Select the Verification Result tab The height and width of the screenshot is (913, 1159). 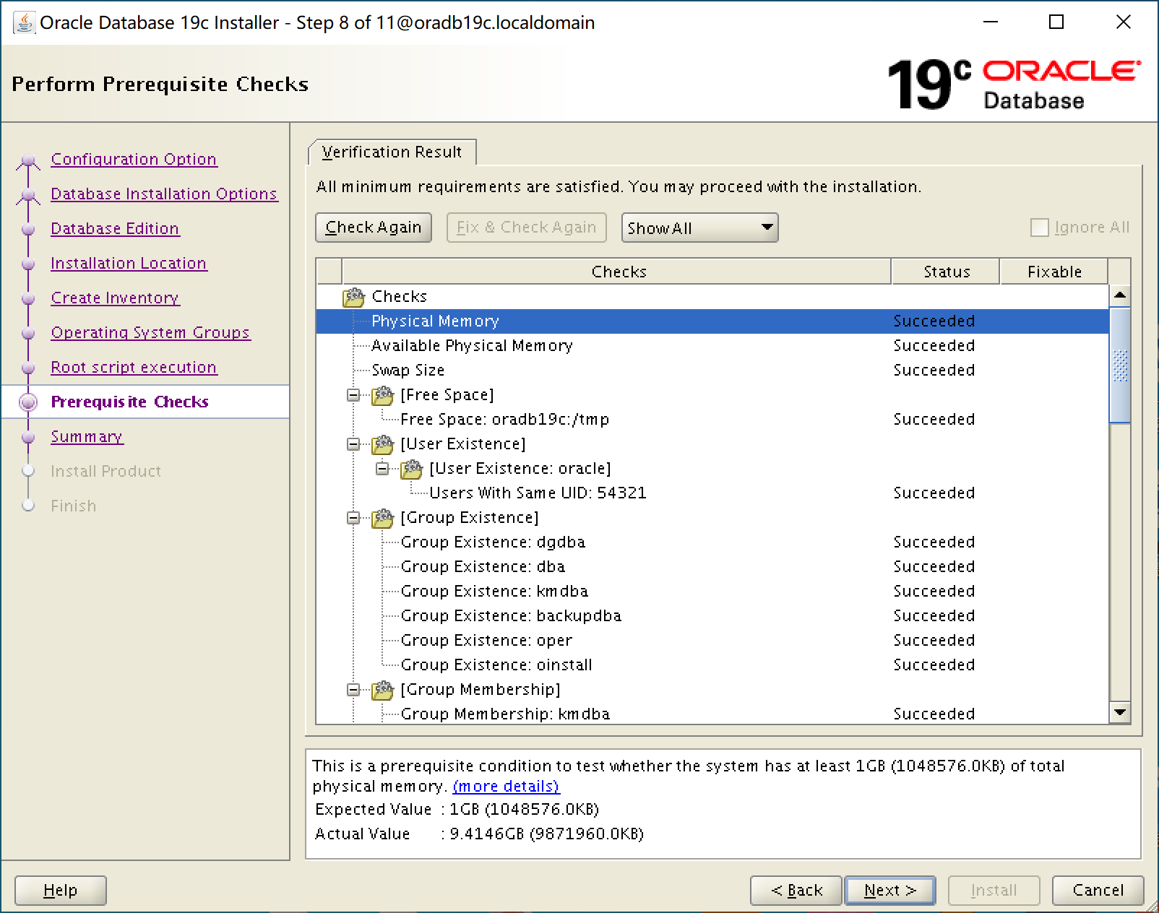[392, 152]
